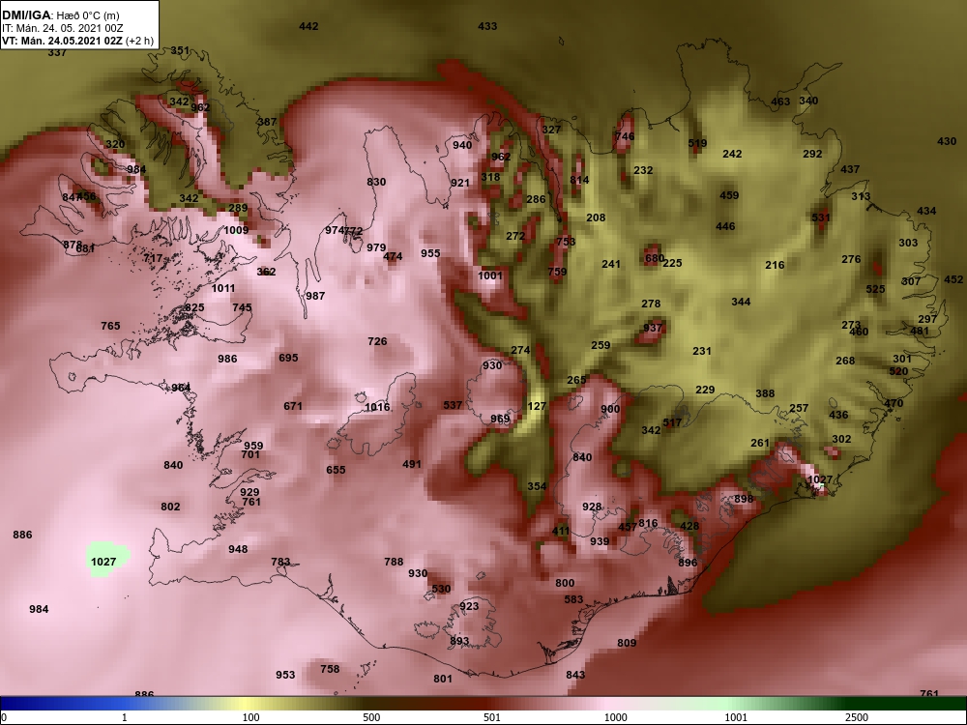Click the map value "783"
Screen dimensions: 967x725
point(280,562)
